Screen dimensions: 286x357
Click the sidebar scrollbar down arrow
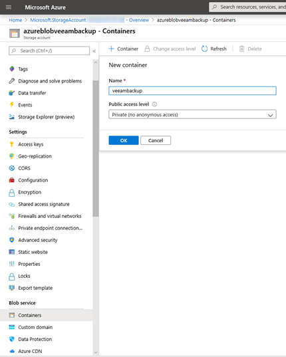coord(96,352)
